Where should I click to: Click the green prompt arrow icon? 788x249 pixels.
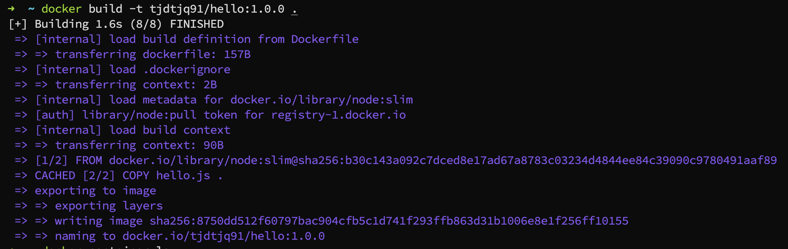click(11, 8)
